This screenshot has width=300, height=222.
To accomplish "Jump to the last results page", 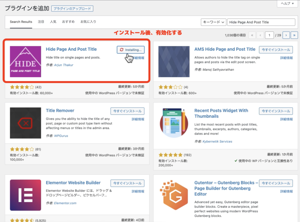I will click(294, 35).
